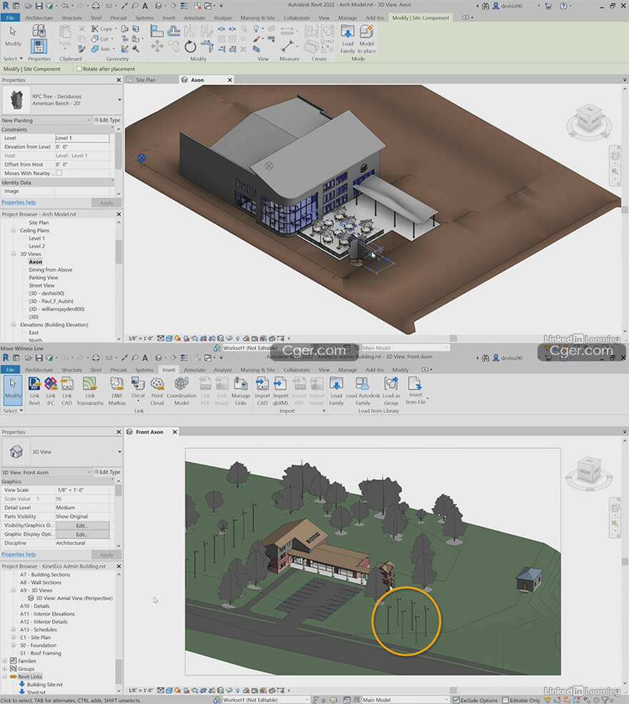Open the Annotate tab in lower ribbon
Screen dimensions: 629x704
194,370
